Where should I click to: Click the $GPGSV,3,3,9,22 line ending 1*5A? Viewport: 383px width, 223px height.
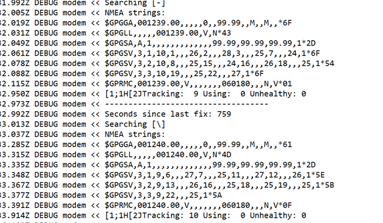(x=111, y=195)
